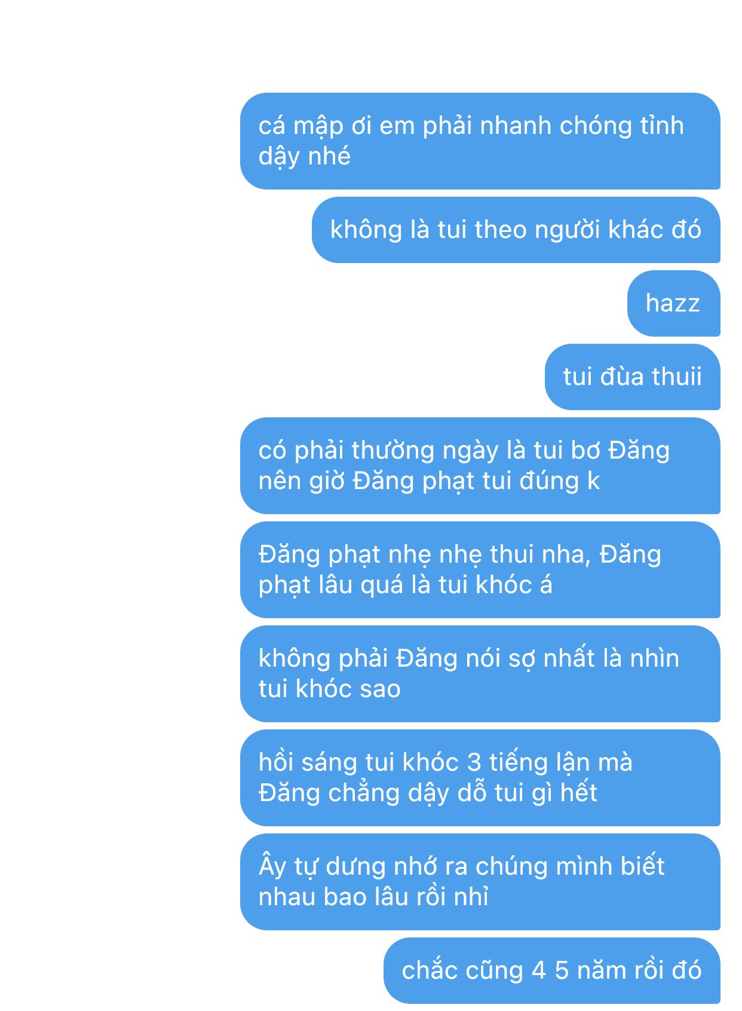Click the line 'Đăng chẳng dậy dỗ tui gì hết'
The image size is (742, 1011).
(x=428, y=793)
